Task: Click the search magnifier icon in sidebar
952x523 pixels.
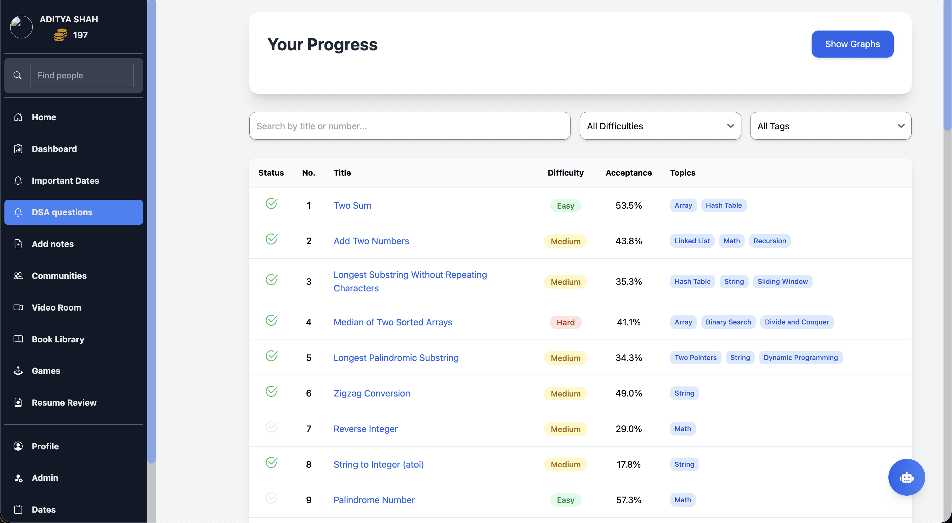Action: pos(17,75)
